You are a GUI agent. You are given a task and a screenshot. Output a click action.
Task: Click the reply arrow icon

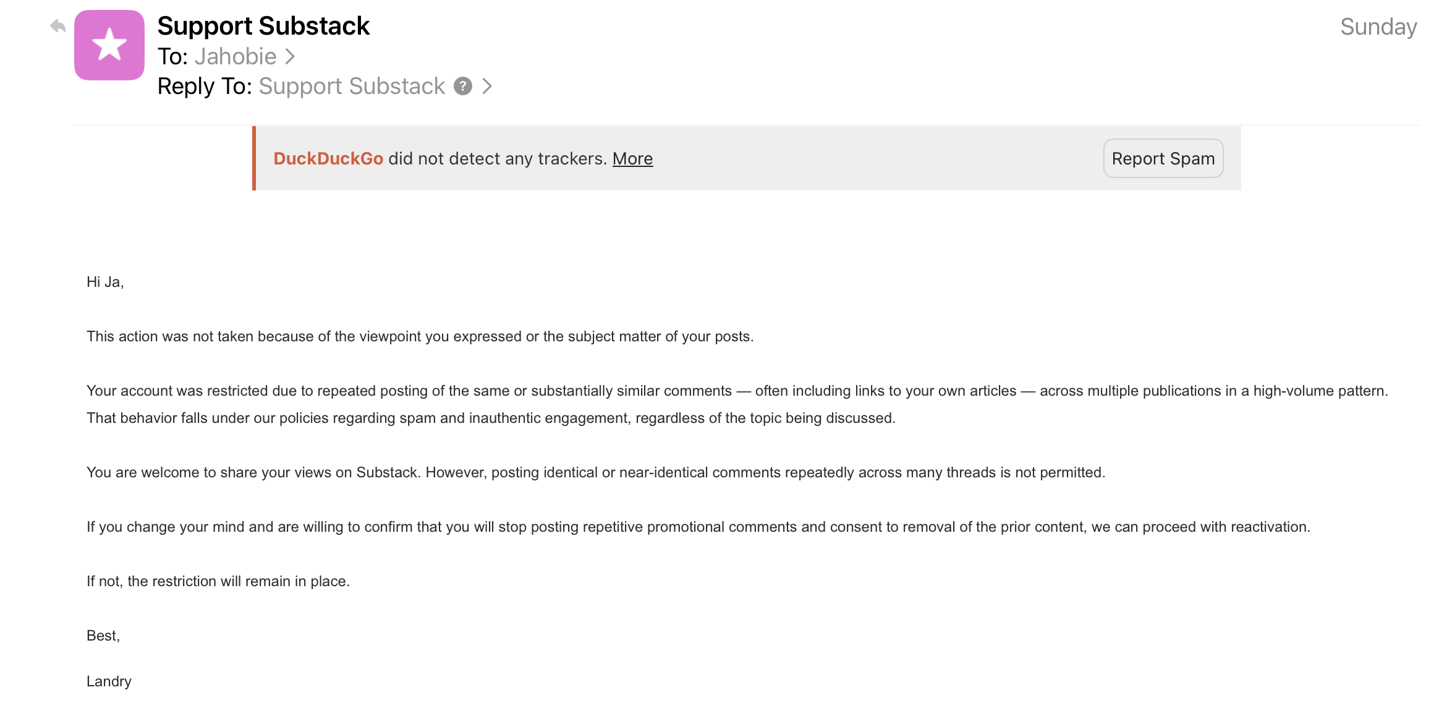pos(57,27)
